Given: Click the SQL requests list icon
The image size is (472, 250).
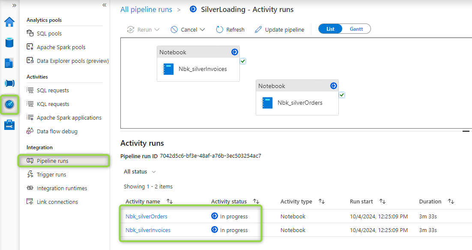Looking at the screenshot, I should point(30,90).
